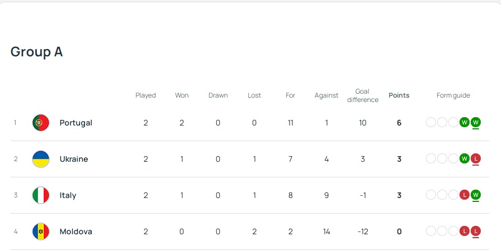Open the Moldova team link
This screenshot has height=251, width=502.
coord(76,231)
